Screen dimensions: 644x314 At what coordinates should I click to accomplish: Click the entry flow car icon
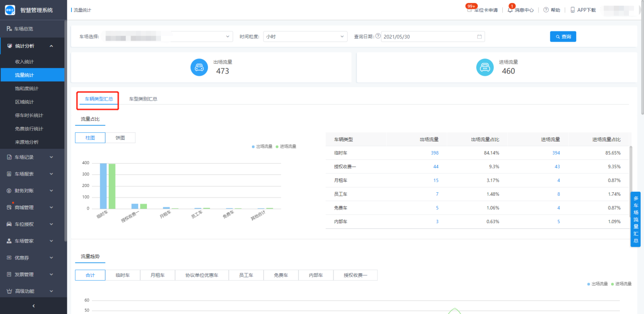(x=485, y=68)
